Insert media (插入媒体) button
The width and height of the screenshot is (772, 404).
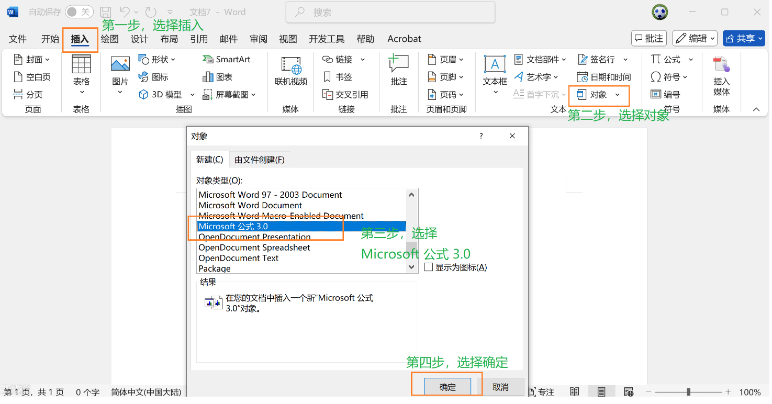pos(721,77)
